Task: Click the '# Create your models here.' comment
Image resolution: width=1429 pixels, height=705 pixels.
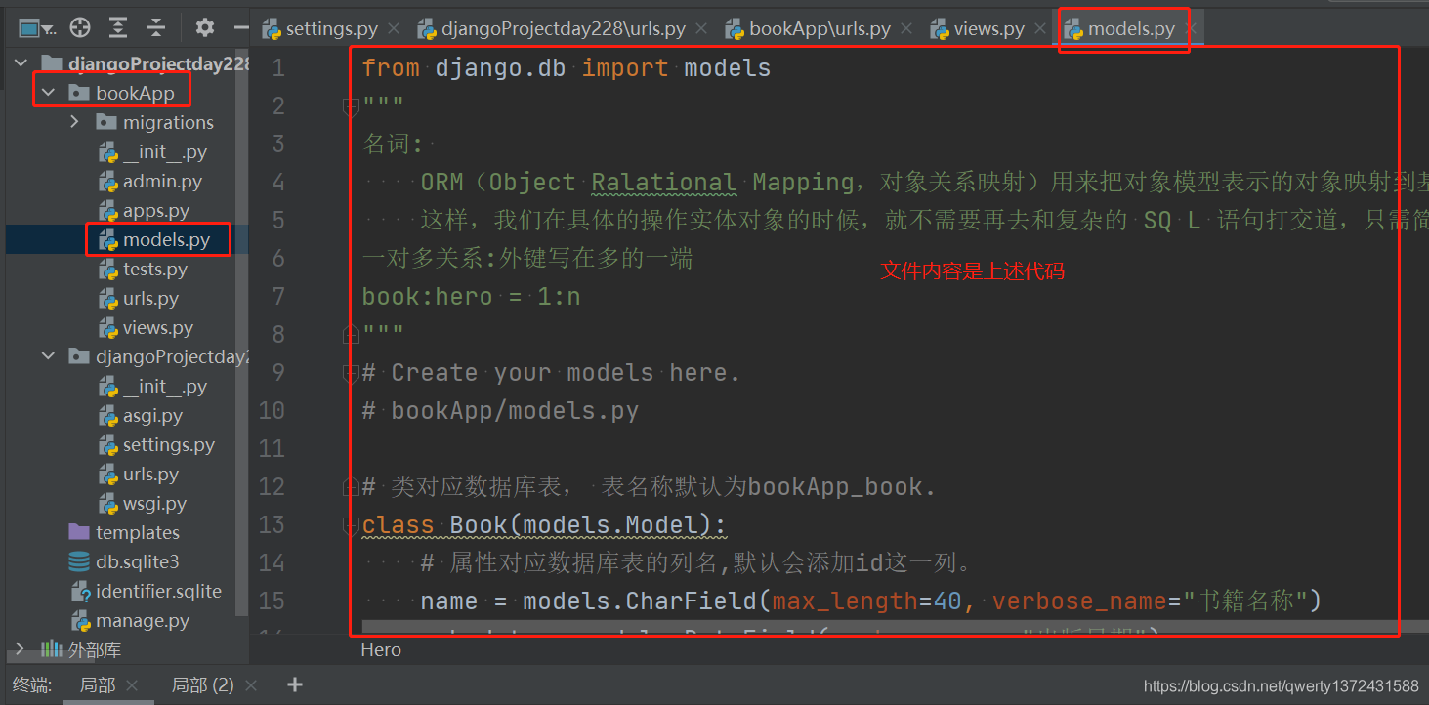Action: click(x=551, y=373)
